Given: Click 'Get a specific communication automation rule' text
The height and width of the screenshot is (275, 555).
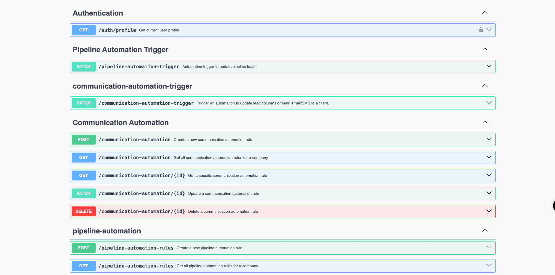Looking at the screenshot, I should click(x=228, y=176).
